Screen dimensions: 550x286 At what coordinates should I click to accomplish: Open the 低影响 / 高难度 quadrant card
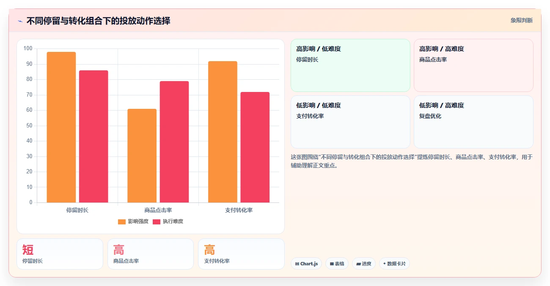[473, 122]
